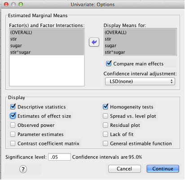Open help with the question mark button

[x=23, y=169]
